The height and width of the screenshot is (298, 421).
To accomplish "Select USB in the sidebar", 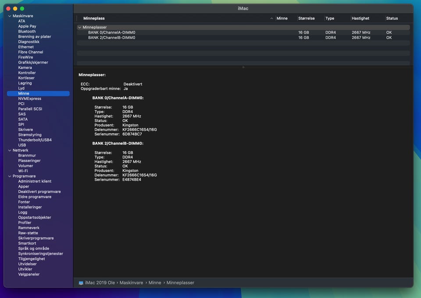I will point(22,145).
